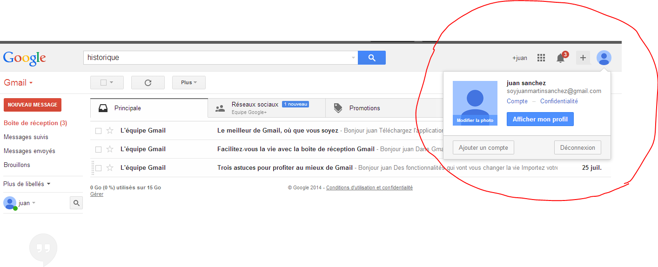The height and width of the screenshot is (267, 658).
Task: Open Boîte de réception (3) folder
Action: coord(35,123)
